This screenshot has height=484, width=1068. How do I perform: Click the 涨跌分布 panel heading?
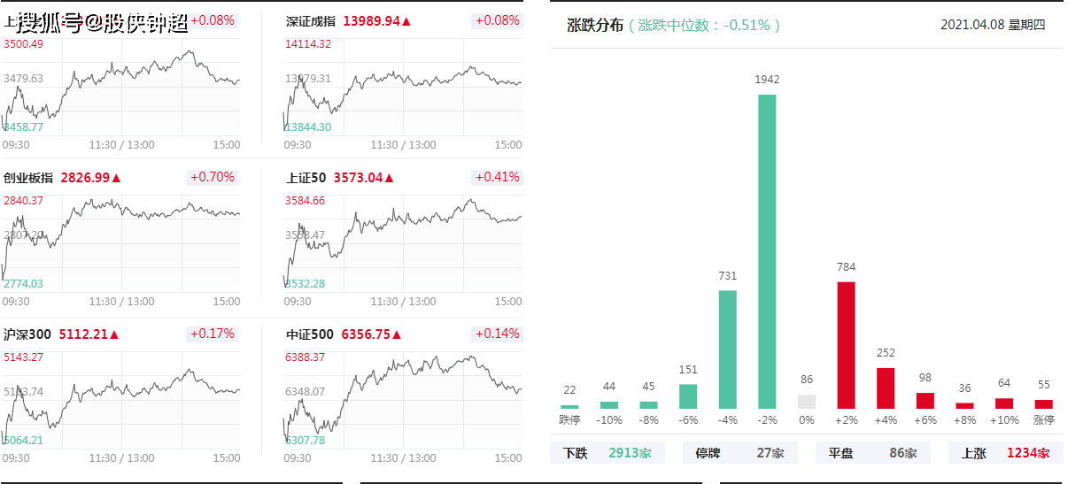click(595, 25)
